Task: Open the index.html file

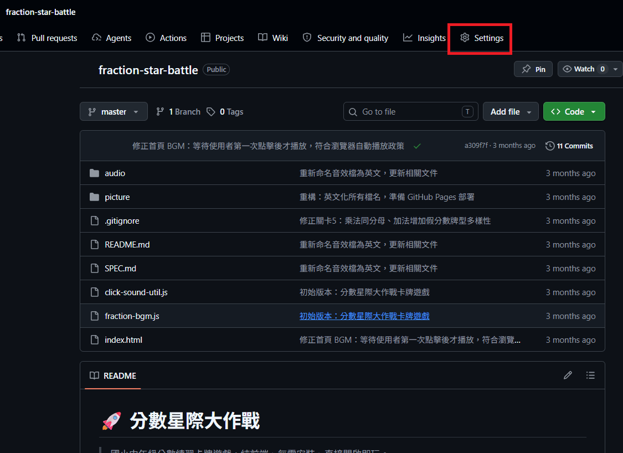Action: tap(123, 340)
